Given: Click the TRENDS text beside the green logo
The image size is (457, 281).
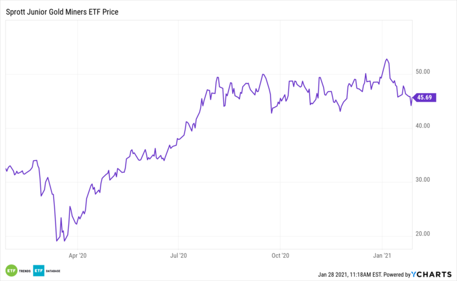Looking at the screenshot, I should click(24, 270).
